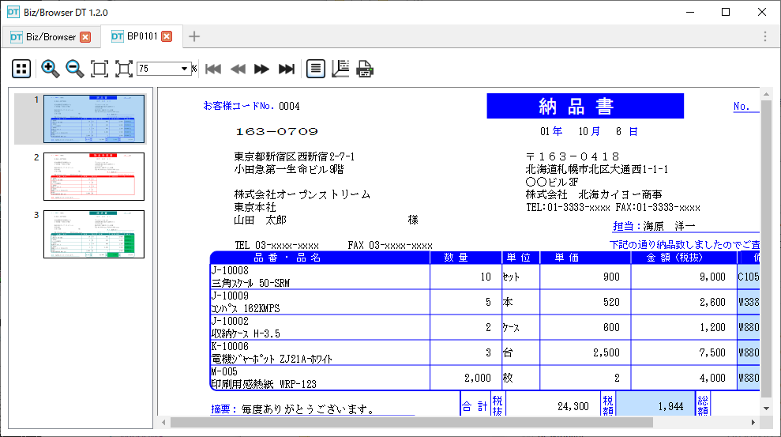
Task: Close the BP0101 tab
Action: pos(167,36)
